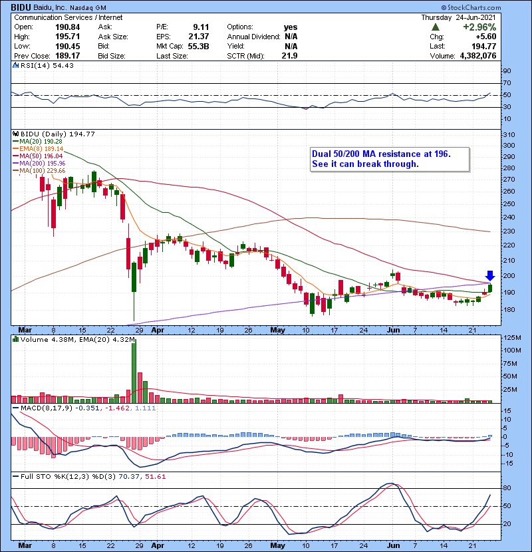Click the Mkt Cap value 55.3B

199,47
